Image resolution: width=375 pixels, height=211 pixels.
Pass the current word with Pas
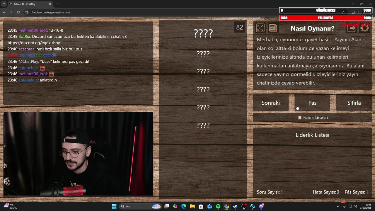point(312,103)
